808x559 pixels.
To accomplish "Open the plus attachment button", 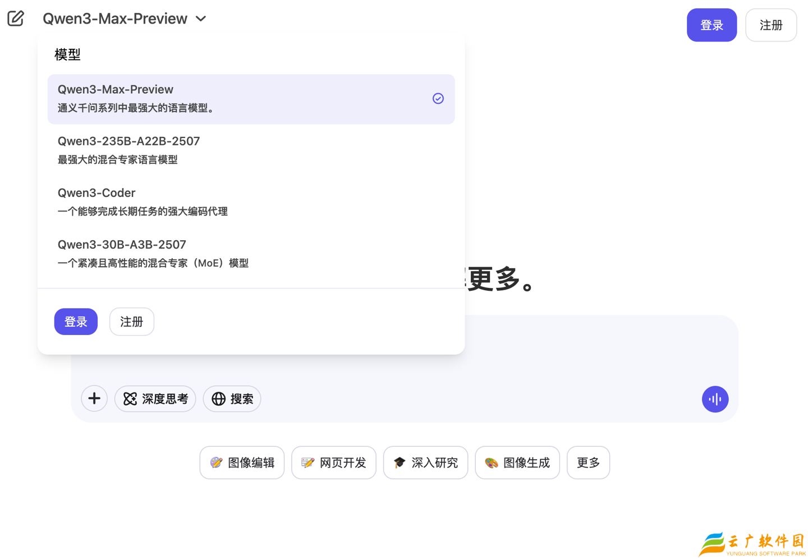I will [94, 398].
